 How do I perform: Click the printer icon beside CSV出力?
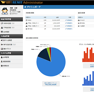pyautogui.click(x=79, y=20)
